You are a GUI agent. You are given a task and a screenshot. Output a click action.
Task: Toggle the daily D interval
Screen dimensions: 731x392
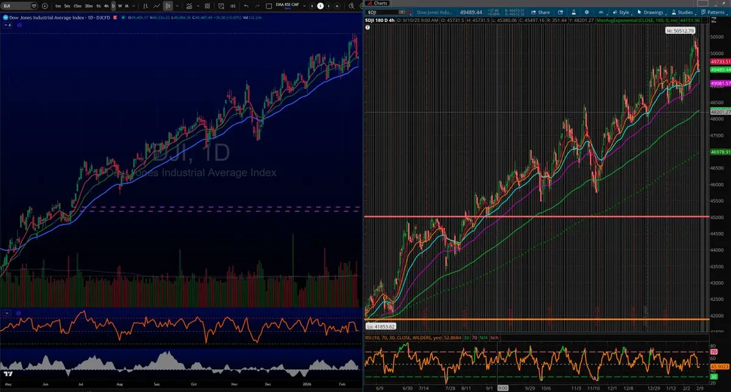click(x=113, y=5)
